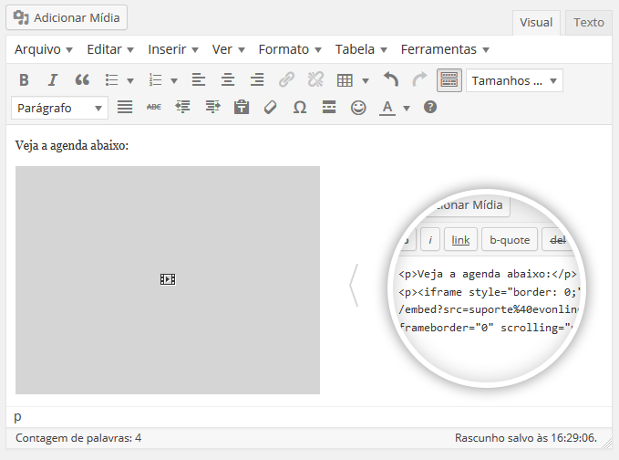This screenshot has width=619, height=460.
Task: Open the Formato menu
Action: [x=290, y=49]
